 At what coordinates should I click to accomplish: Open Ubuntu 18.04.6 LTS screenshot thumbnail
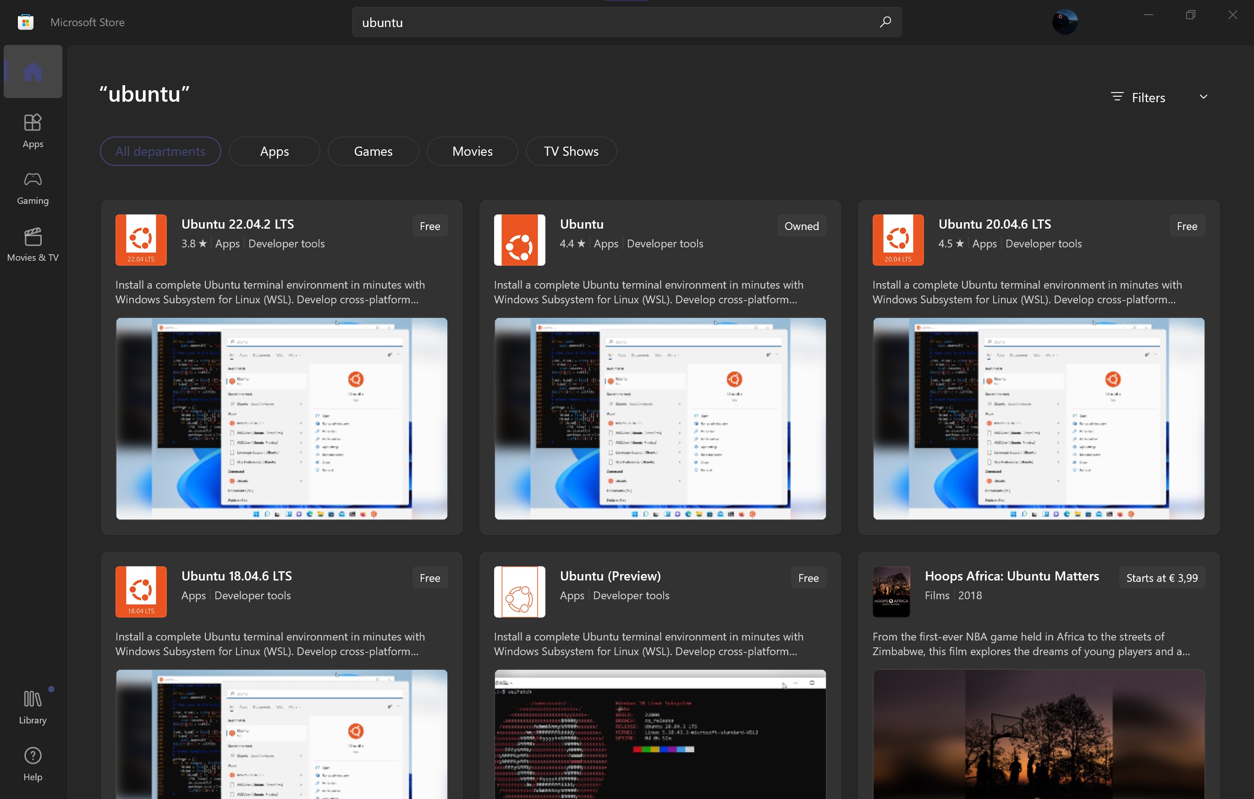click(x=282, y=734)
